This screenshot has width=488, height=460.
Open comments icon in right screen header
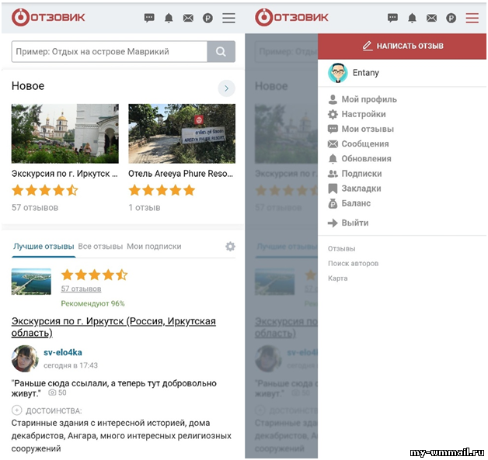coord(392,18)
